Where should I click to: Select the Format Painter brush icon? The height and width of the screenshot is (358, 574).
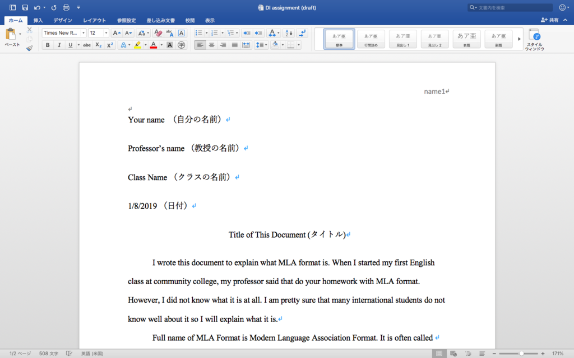(30, 48)
